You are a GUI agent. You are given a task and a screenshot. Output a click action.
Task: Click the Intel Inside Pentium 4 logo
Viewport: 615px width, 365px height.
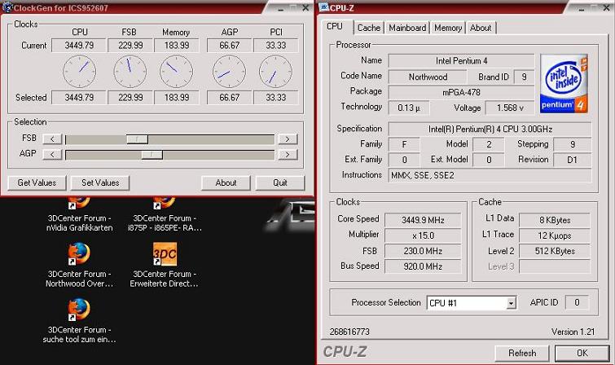point(564,84)
